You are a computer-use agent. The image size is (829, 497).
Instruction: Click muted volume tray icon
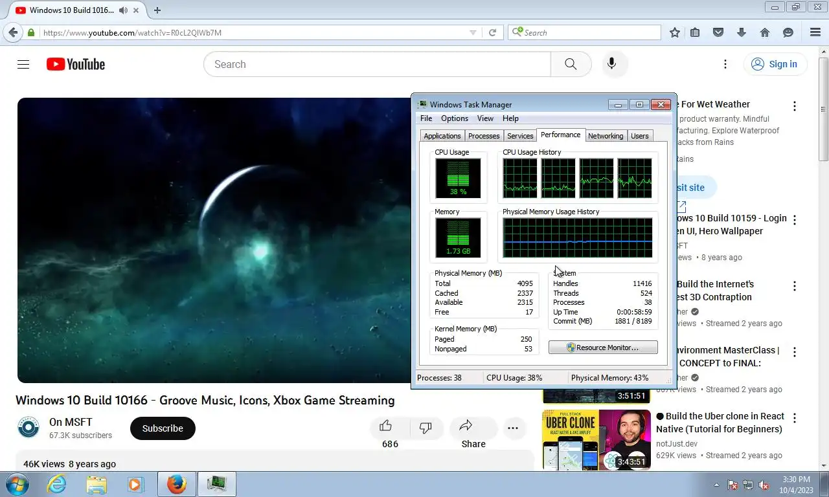[764, 485]
